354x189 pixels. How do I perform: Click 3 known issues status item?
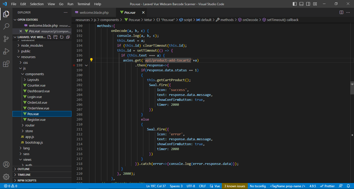235,186
